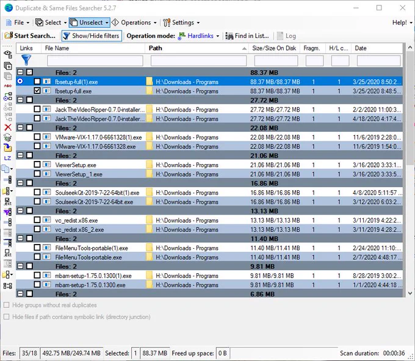Uncheck the fbsetup-full.exe checkbox
The width and height of the screenshot is (415, 361).
pyautogui.click(x=37, y=91)
